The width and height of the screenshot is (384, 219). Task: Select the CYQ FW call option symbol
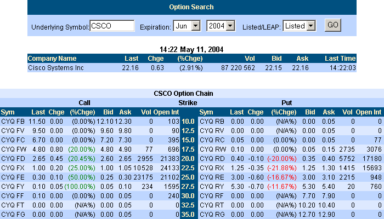click(13, 149)
